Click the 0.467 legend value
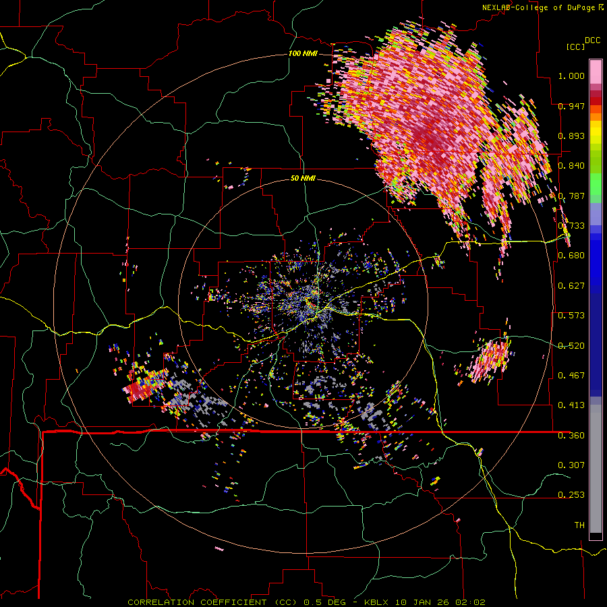Image resolution: width=607 pixels, height=607 pixels. pos(571,376)
